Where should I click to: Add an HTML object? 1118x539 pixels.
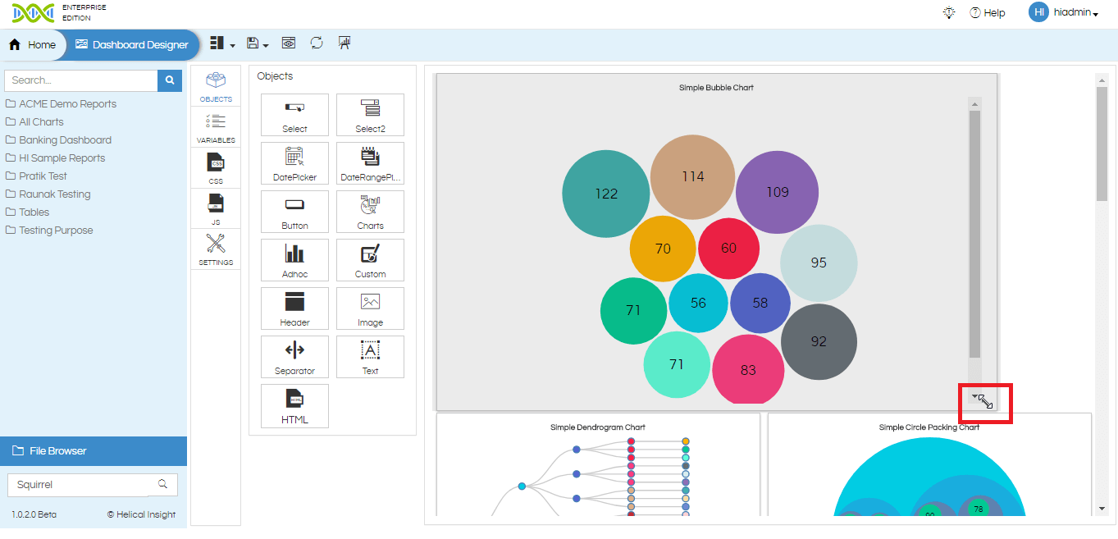pyautogui.click(x=294, y=405)
